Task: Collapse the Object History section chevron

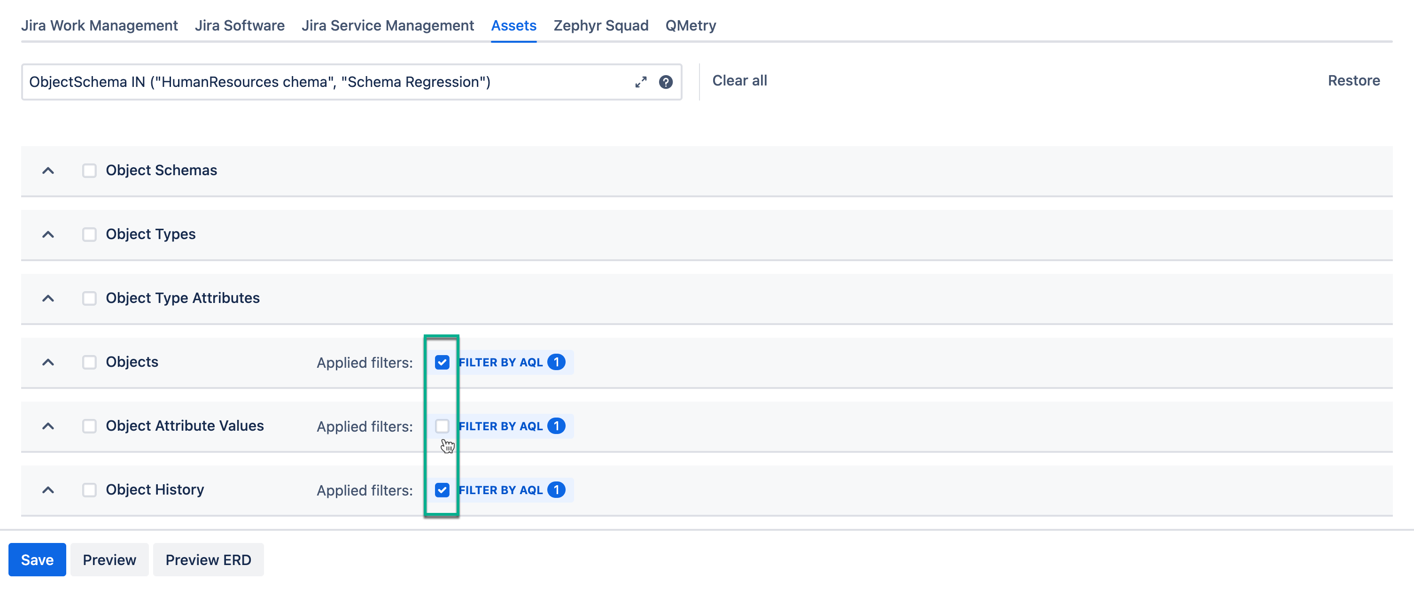Action: pyautogui.click(x=48, y=489)
